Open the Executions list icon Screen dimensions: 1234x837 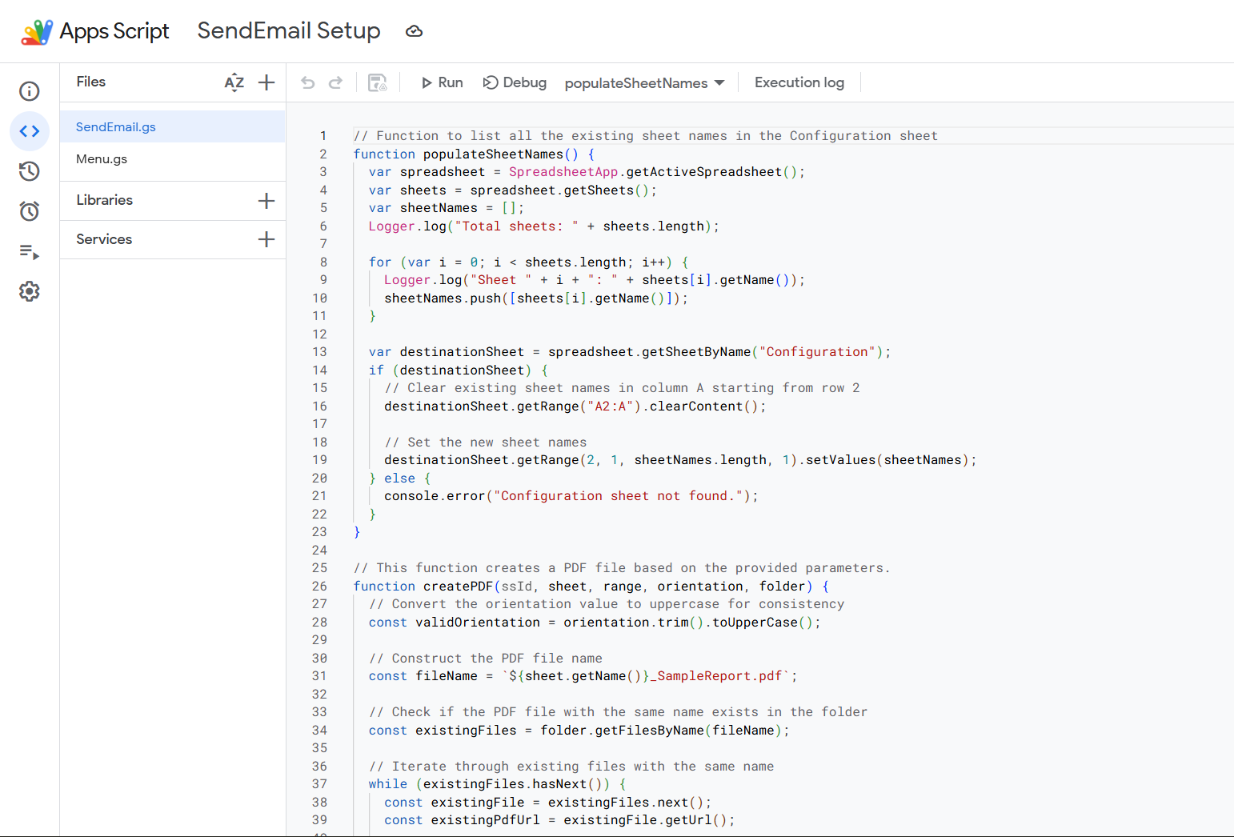pos(30,252)
